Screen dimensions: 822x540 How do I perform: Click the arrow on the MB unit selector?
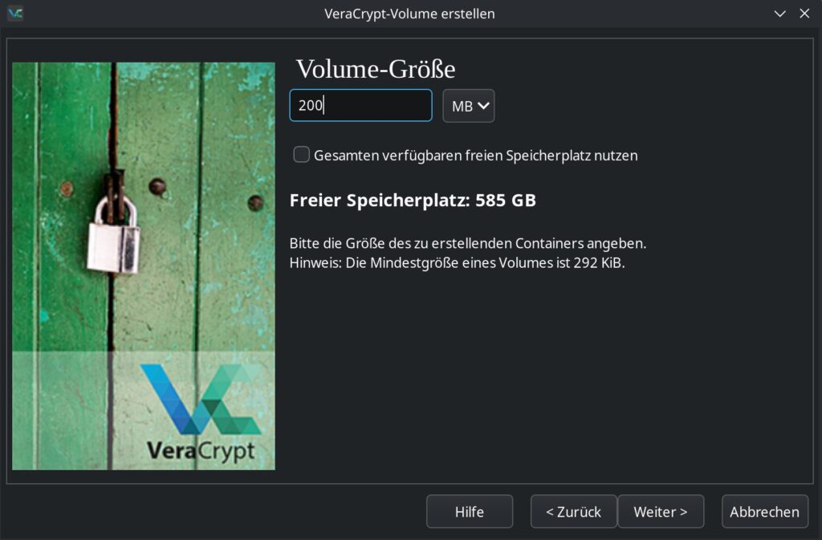pyautogui.click(x=483, y=106)
